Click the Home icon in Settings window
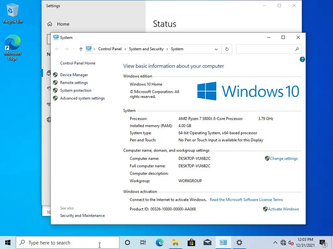 [x=50, y=24]
